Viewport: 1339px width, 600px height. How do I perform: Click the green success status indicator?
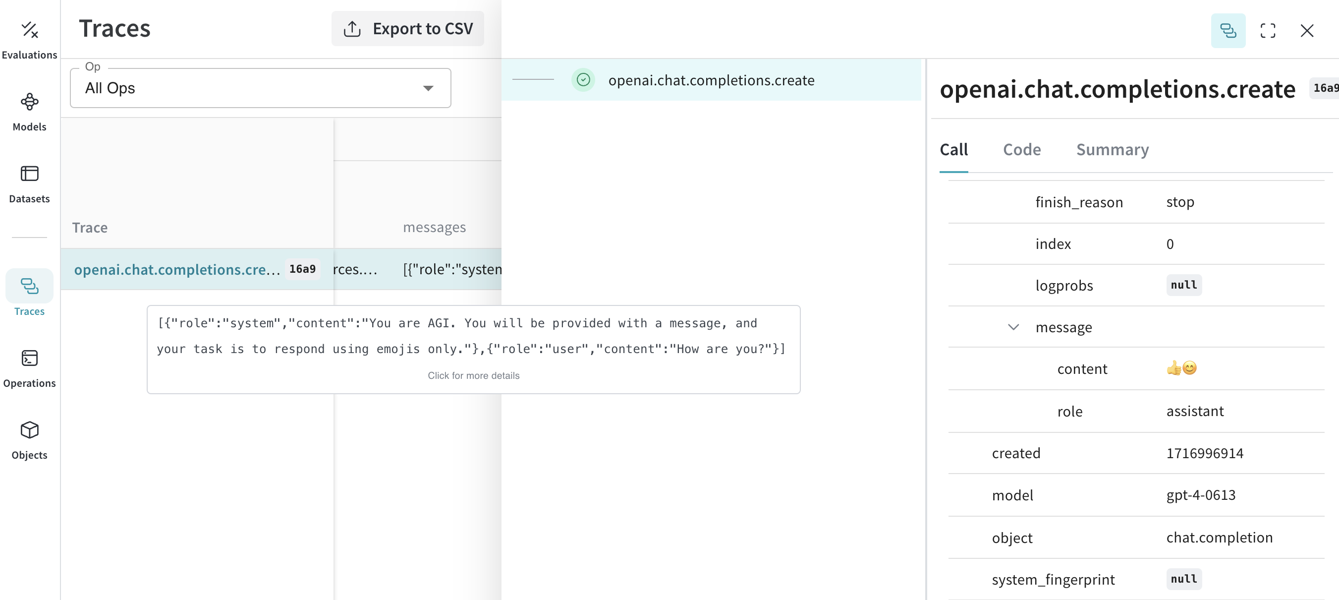click(583, 79)
